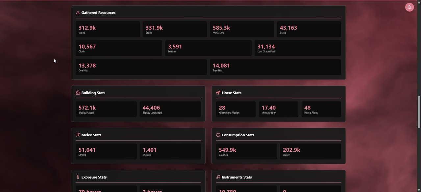Select the Gathered Resources heading

tap(98, 13)
